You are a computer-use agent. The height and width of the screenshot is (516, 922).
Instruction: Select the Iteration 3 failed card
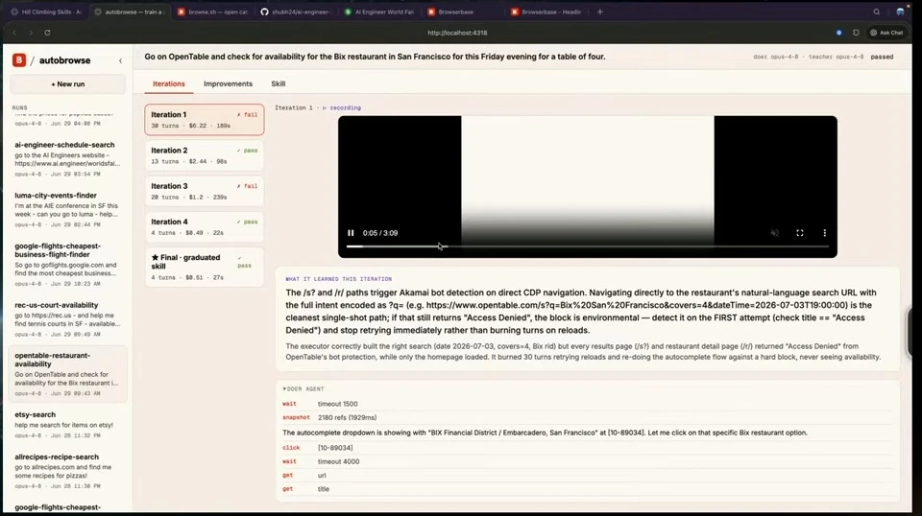click(204, 192)
